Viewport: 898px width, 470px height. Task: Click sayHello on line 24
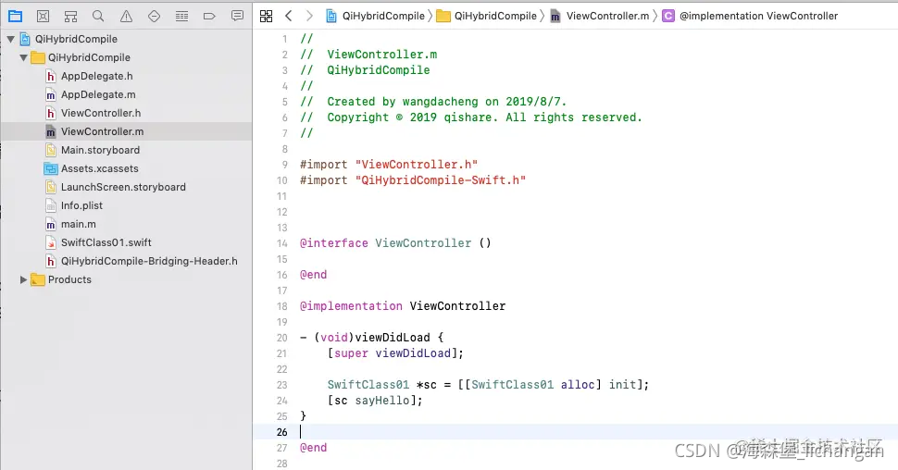pyautogui.click(x=382, y=401)
